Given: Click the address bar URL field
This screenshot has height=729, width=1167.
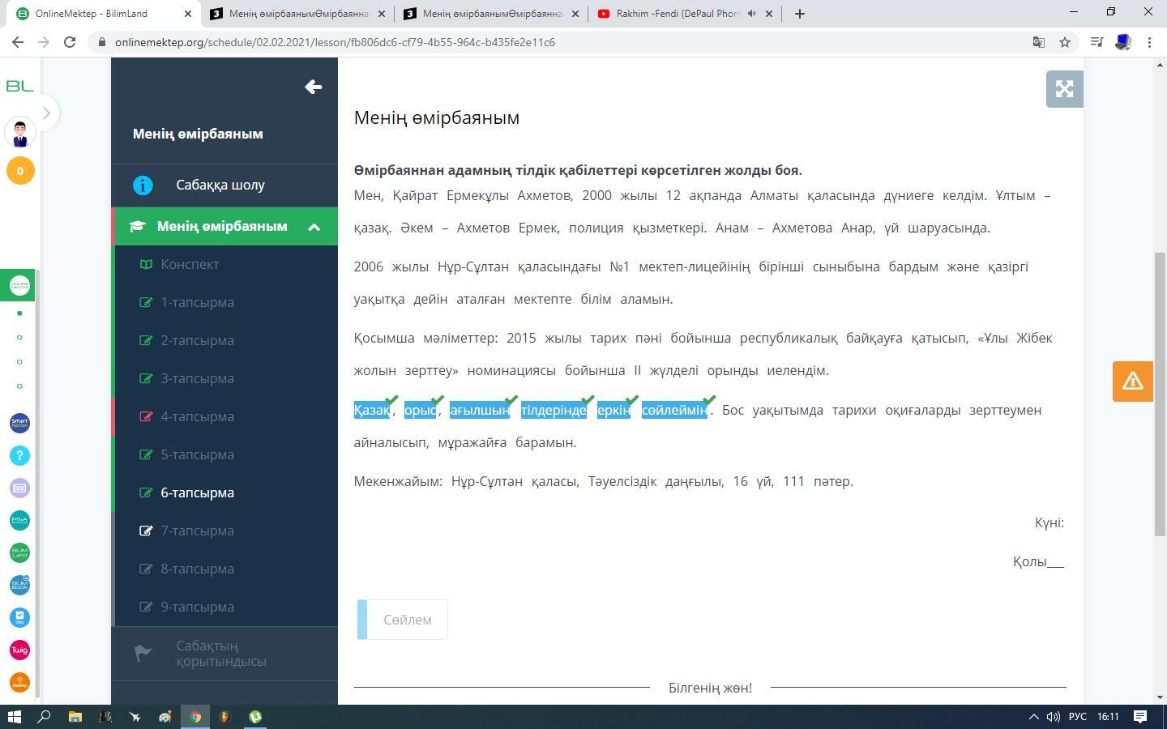Looking at the screenshot, I should tap(567, 42).
